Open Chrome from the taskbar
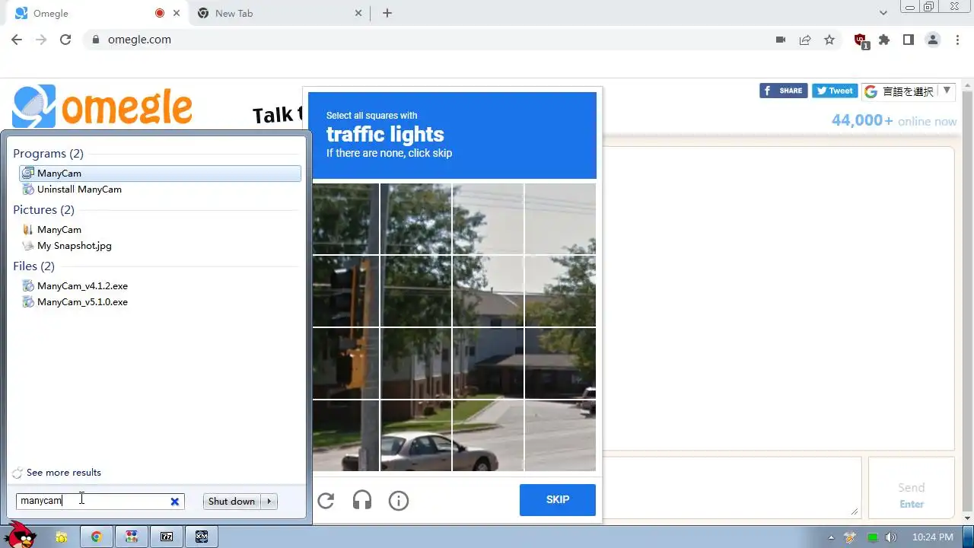 pyautogui.click(x=97, y=537)
